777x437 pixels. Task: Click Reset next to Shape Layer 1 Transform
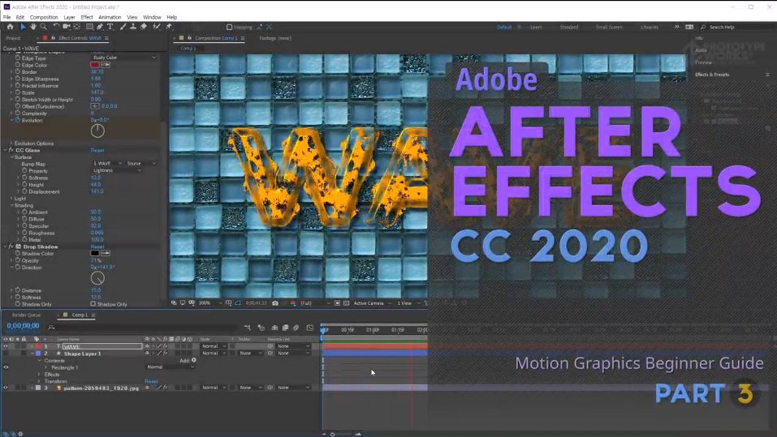151,381
